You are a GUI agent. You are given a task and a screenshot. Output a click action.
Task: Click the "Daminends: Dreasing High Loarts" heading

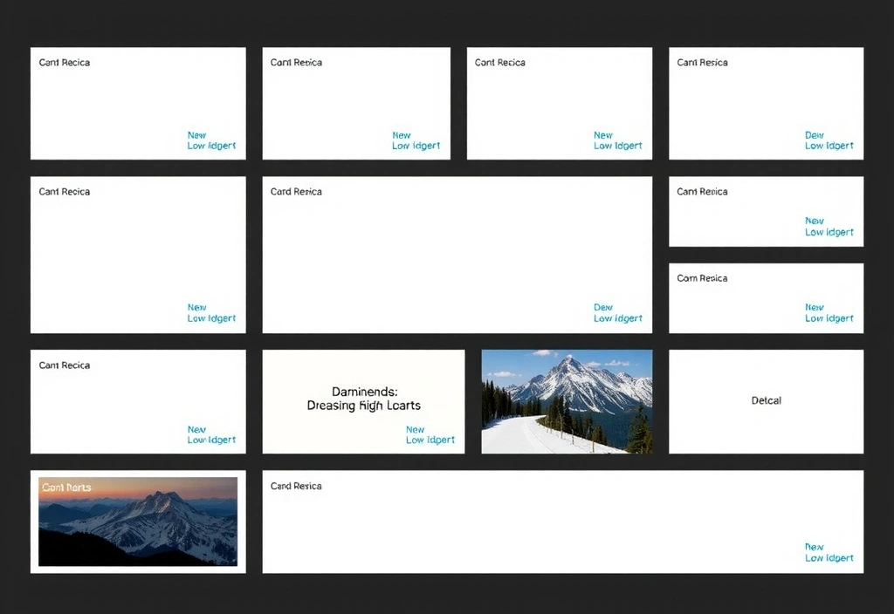pos(363,399)
